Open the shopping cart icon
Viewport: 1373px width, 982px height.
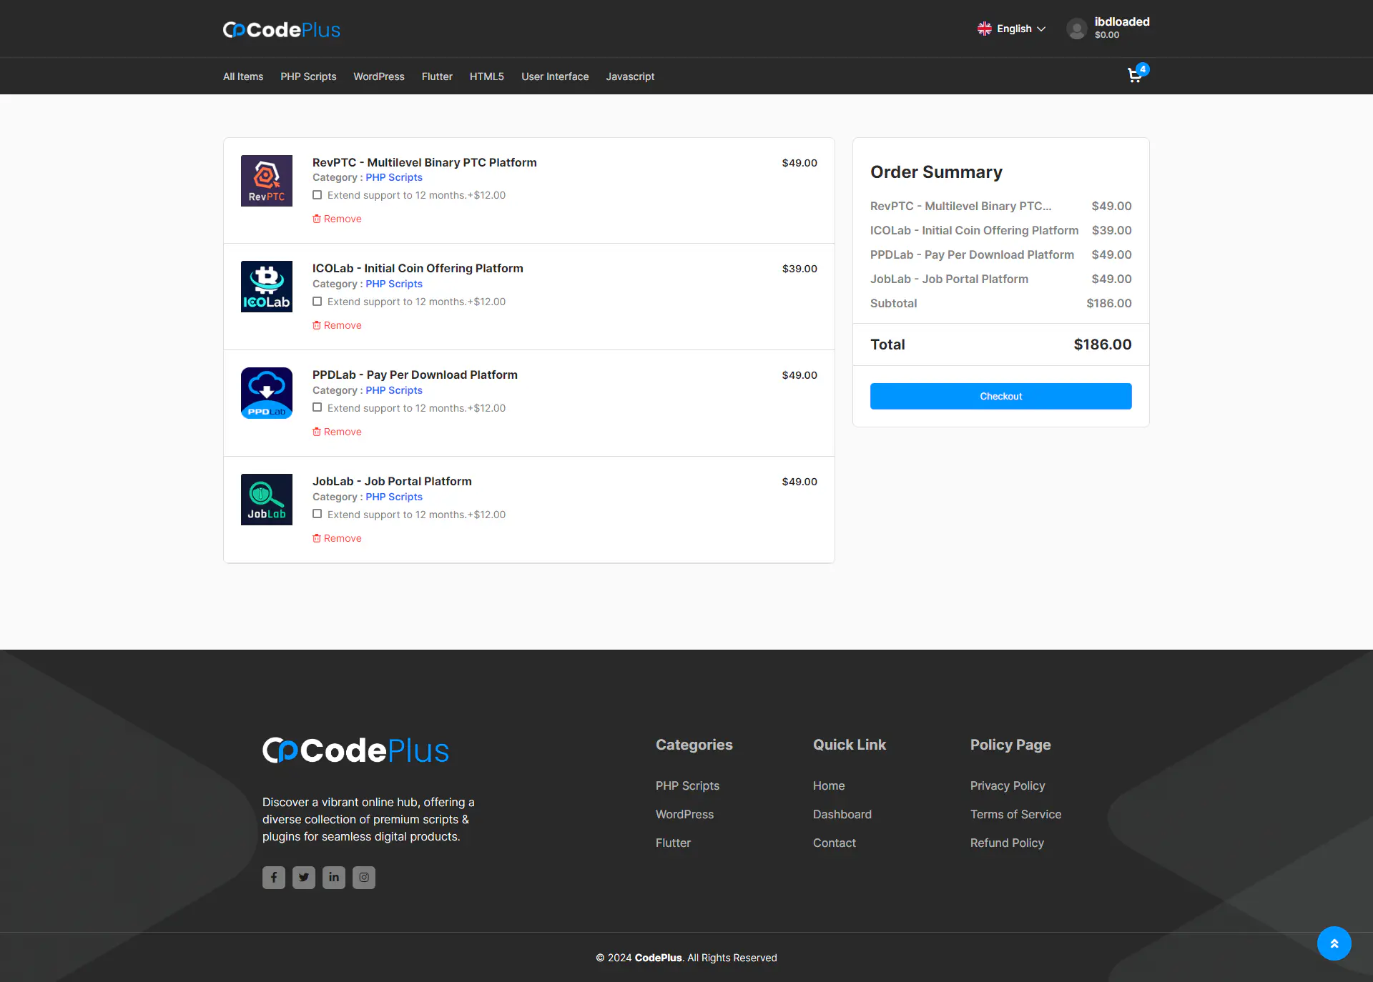click(1134, 76)
